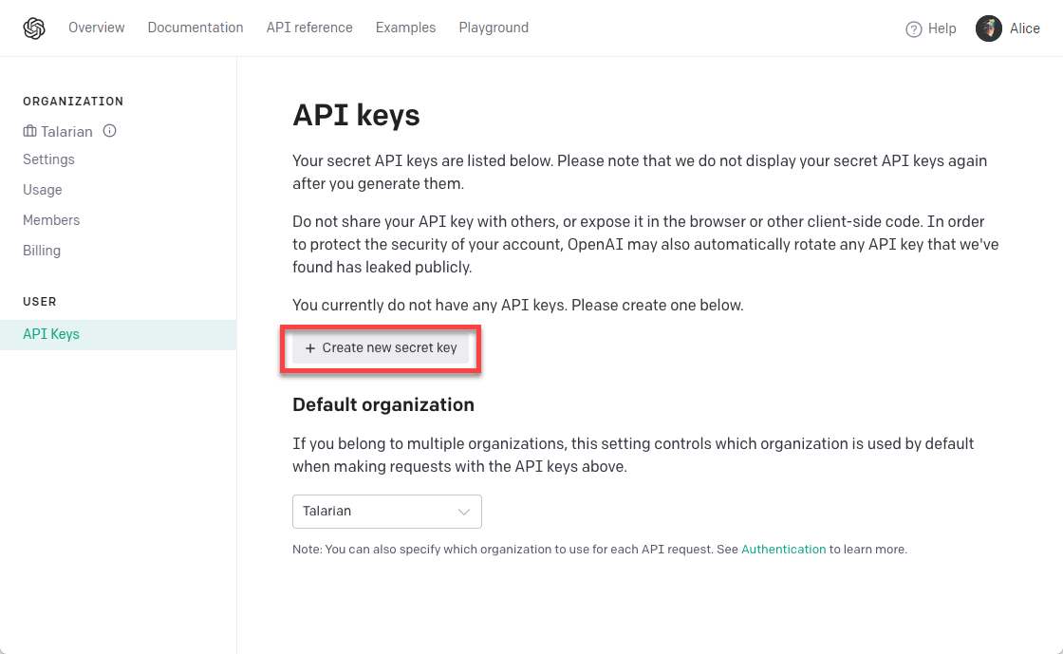Click the info icon next to Talarian
This screenshot has width=1063, height=654.
(109, 131)
